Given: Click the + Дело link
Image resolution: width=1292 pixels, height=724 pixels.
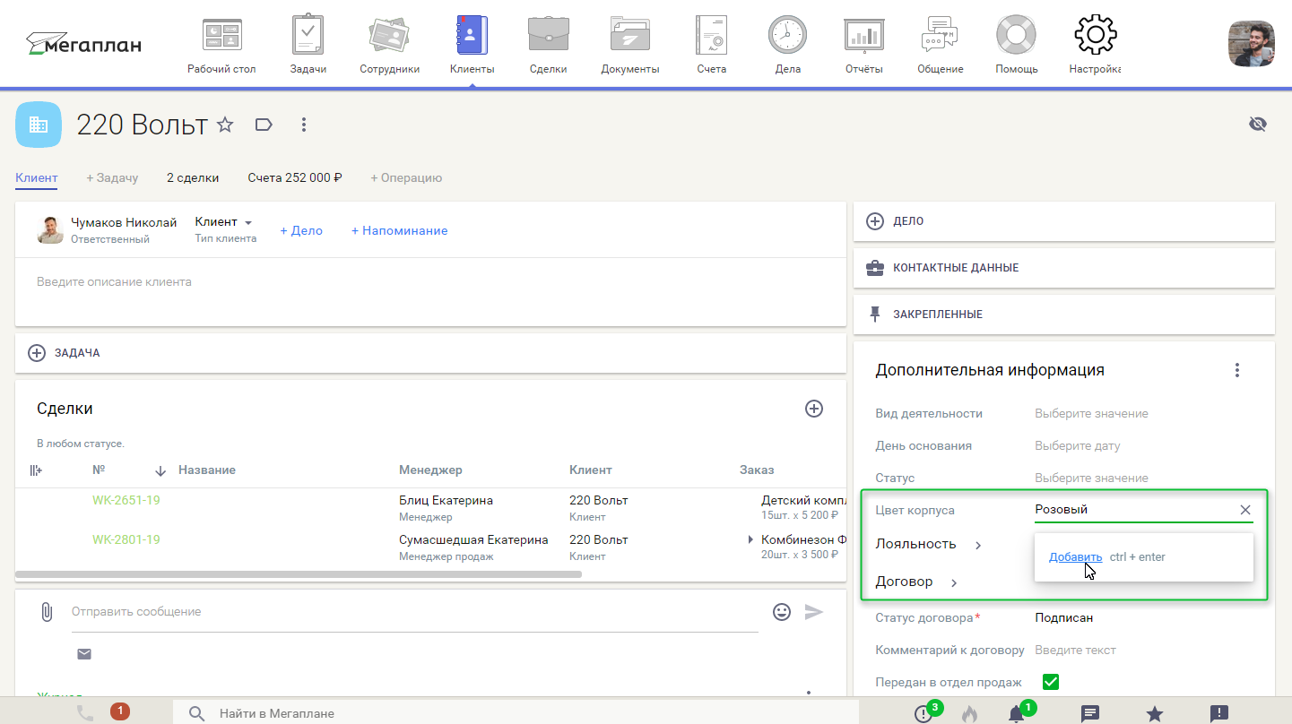Looking at the screenshot, I should (x=301, y=230).
